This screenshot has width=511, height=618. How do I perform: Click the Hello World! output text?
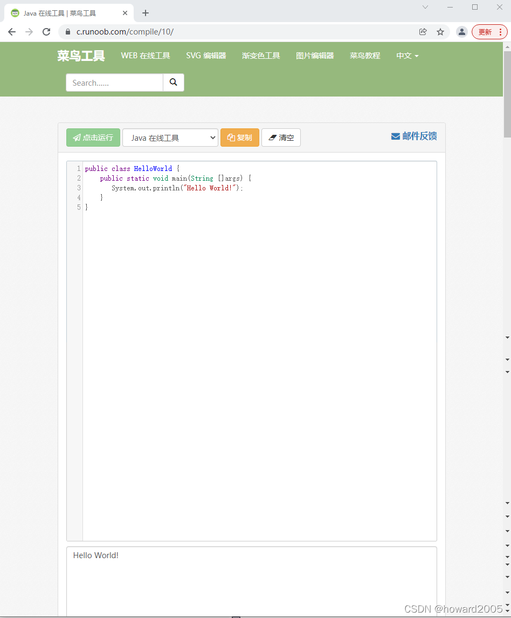pyautogui.click(x=96, y=555)
